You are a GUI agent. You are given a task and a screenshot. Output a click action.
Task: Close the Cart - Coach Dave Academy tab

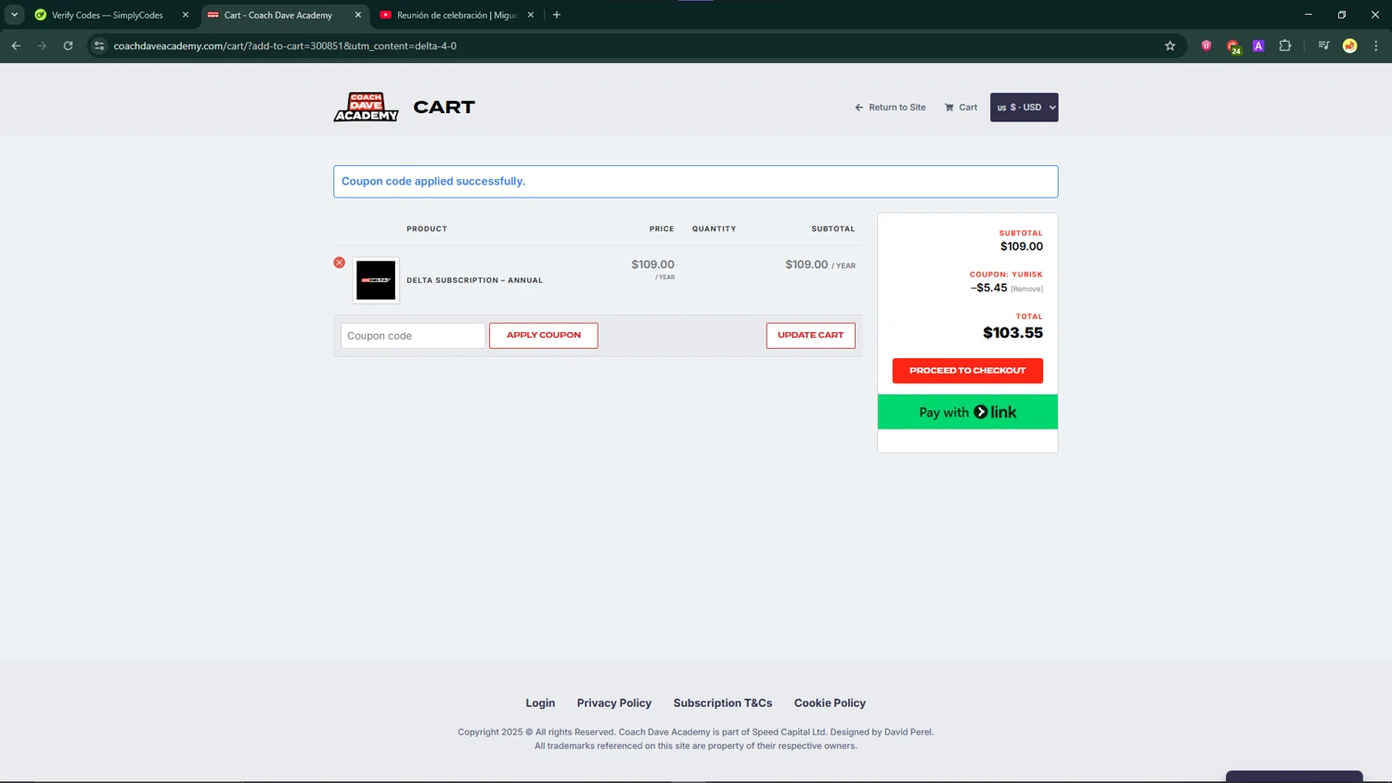[358, 15]
